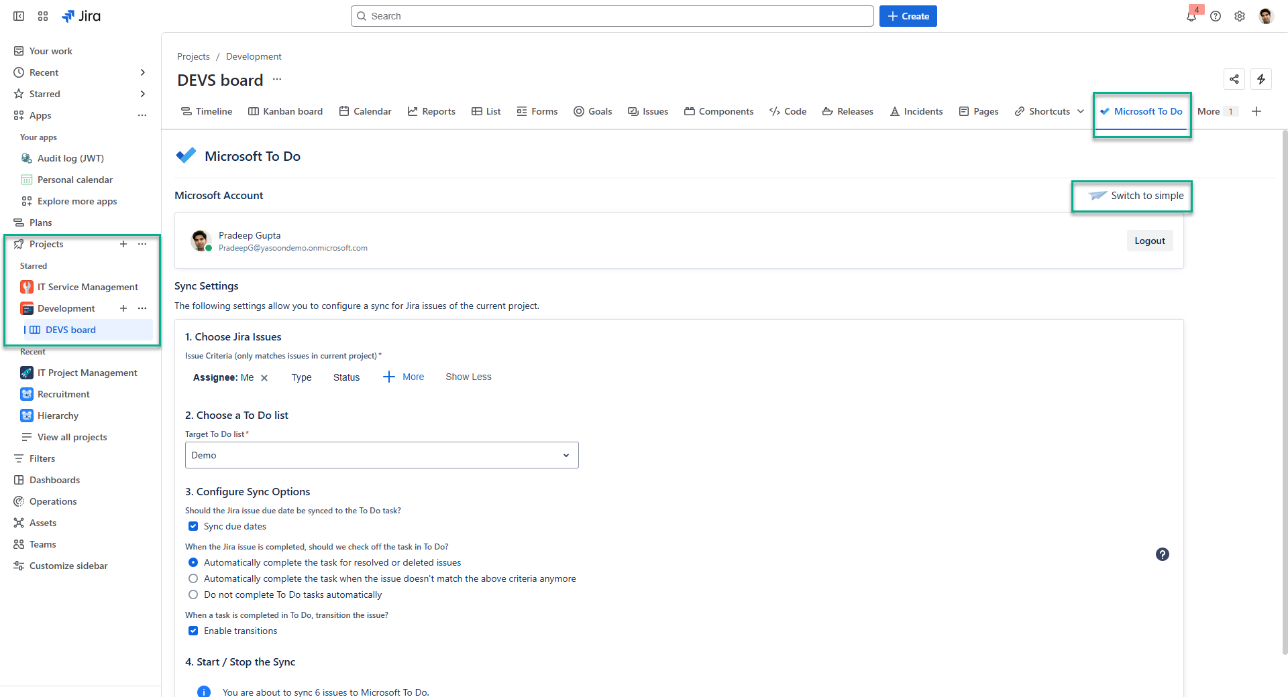This screenshot has height=697, width=1288.
Task: Open the Releases tab
Action: 848,111
